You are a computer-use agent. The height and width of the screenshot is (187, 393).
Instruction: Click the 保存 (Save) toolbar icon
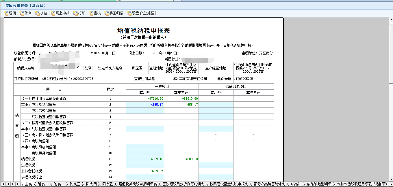(25, 13)
